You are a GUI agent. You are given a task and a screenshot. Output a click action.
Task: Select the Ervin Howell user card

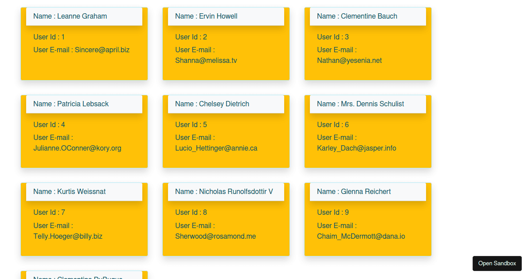pyautogui.click(x=226, y=43)
